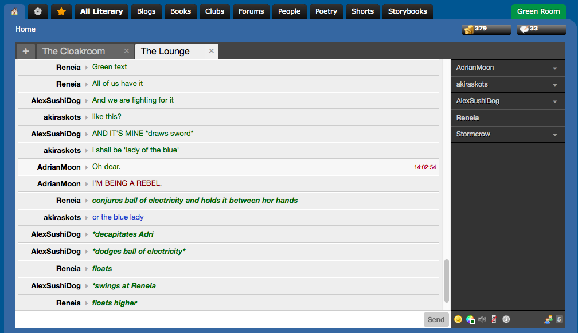Toggle chat sound speaker icon
Viewport: 578px width, 333px height.
tap(482, 319)
